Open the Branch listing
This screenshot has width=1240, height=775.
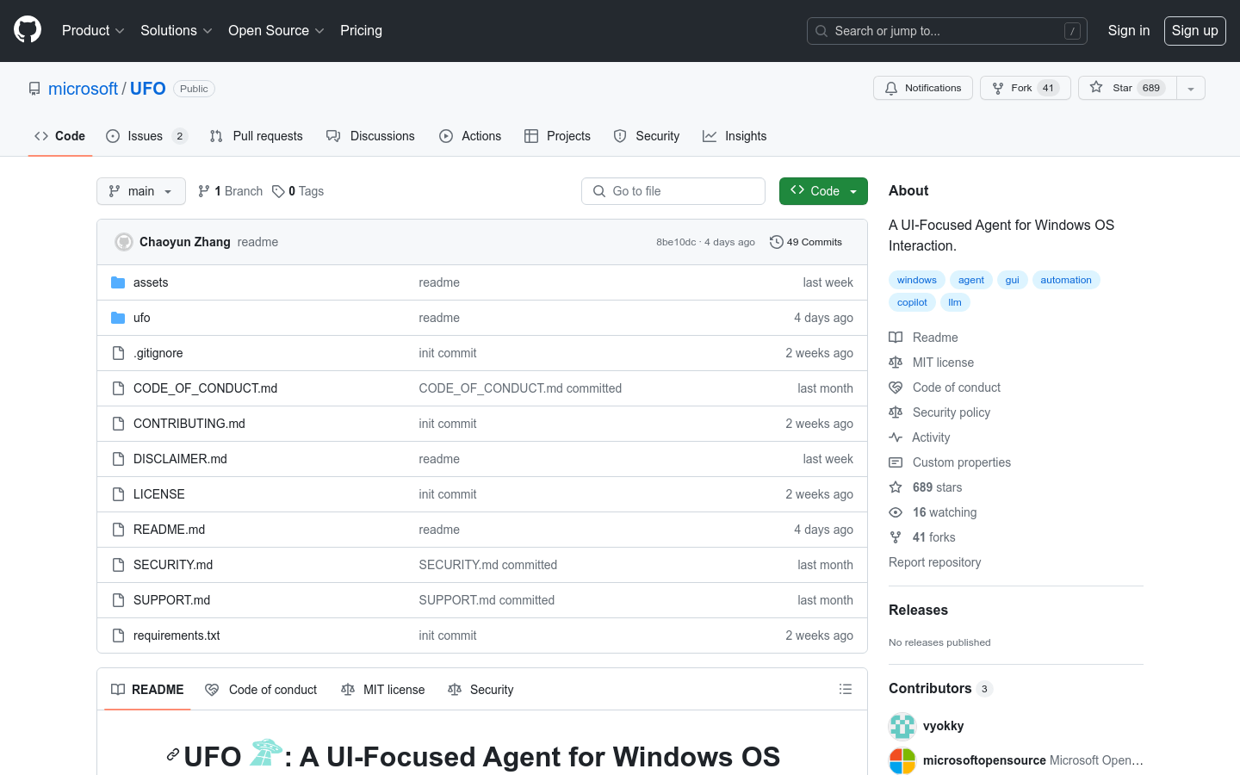(x=231, y=191)
